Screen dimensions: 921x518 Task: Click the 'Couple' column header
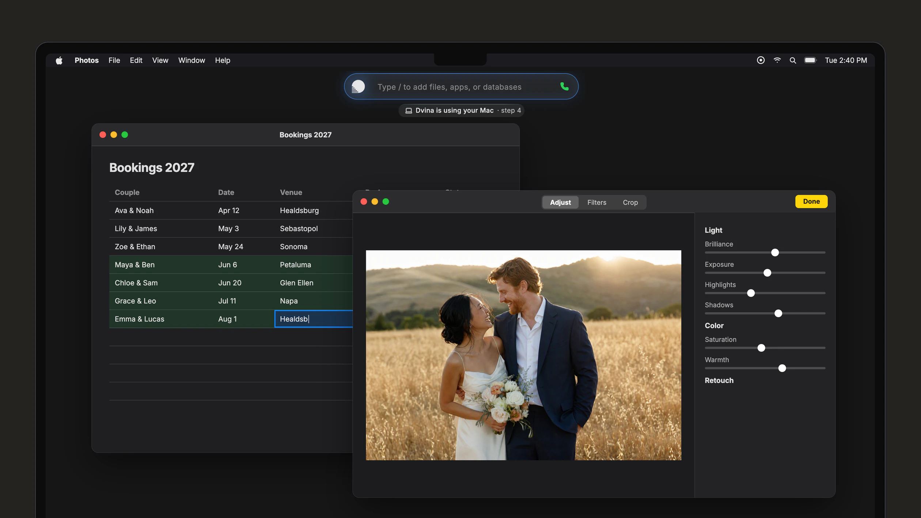point(127,193)
